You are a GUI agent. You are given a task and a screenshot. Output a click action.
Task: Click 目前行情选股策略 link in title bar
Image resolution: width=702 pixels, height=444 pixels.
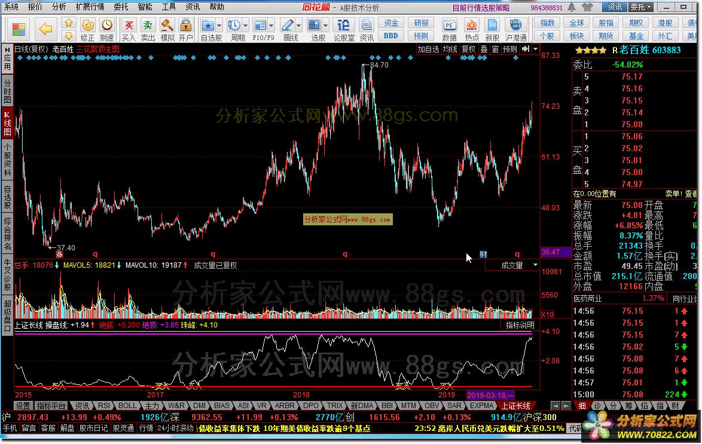(481, 8)
